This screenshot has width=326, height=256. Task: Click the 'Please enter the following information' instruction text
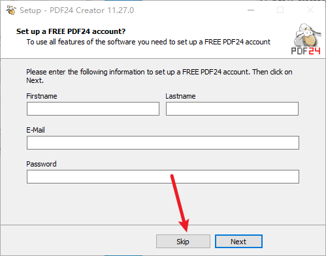pyautogui.click(x=159, y=76)
